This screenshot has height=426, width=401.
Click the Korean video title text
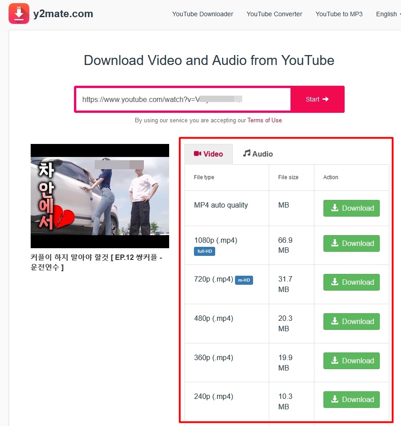97,262
